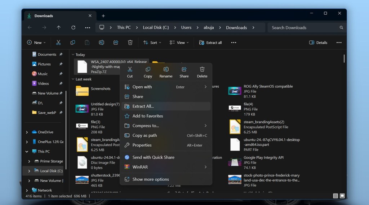Select toolbar Cut scissors icon
The width and height of the screenshot is (369, 205).
(58, 42)
